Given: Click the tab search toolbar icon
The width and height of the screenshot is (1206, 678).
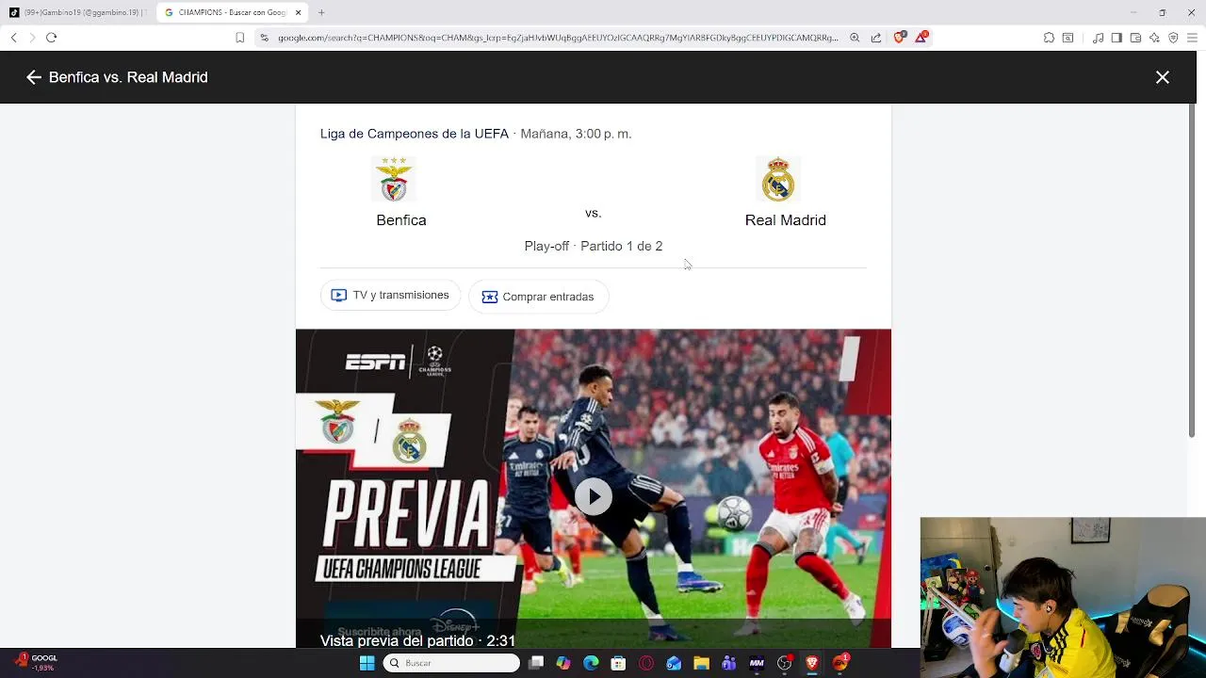Looking at the screenshot, I should 1067,38.
